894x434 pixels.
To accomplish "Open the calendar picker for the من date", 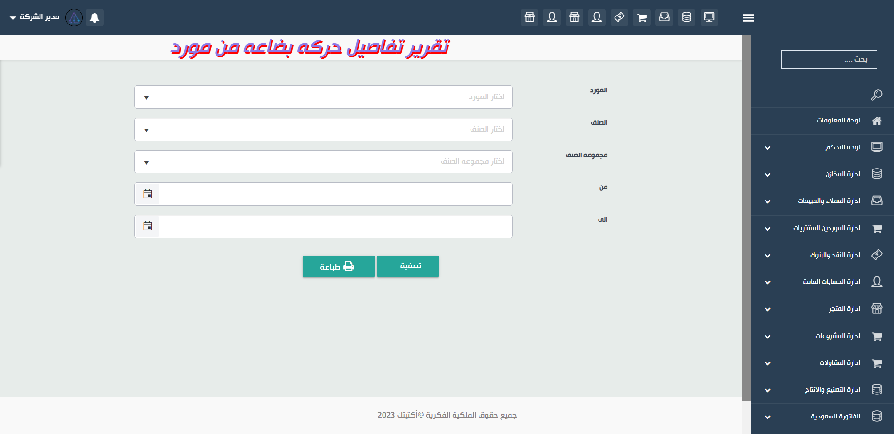I will (147, 194).
